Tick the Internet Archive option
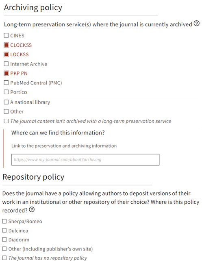This screenshot has width=202, height=261. [6, 64]
